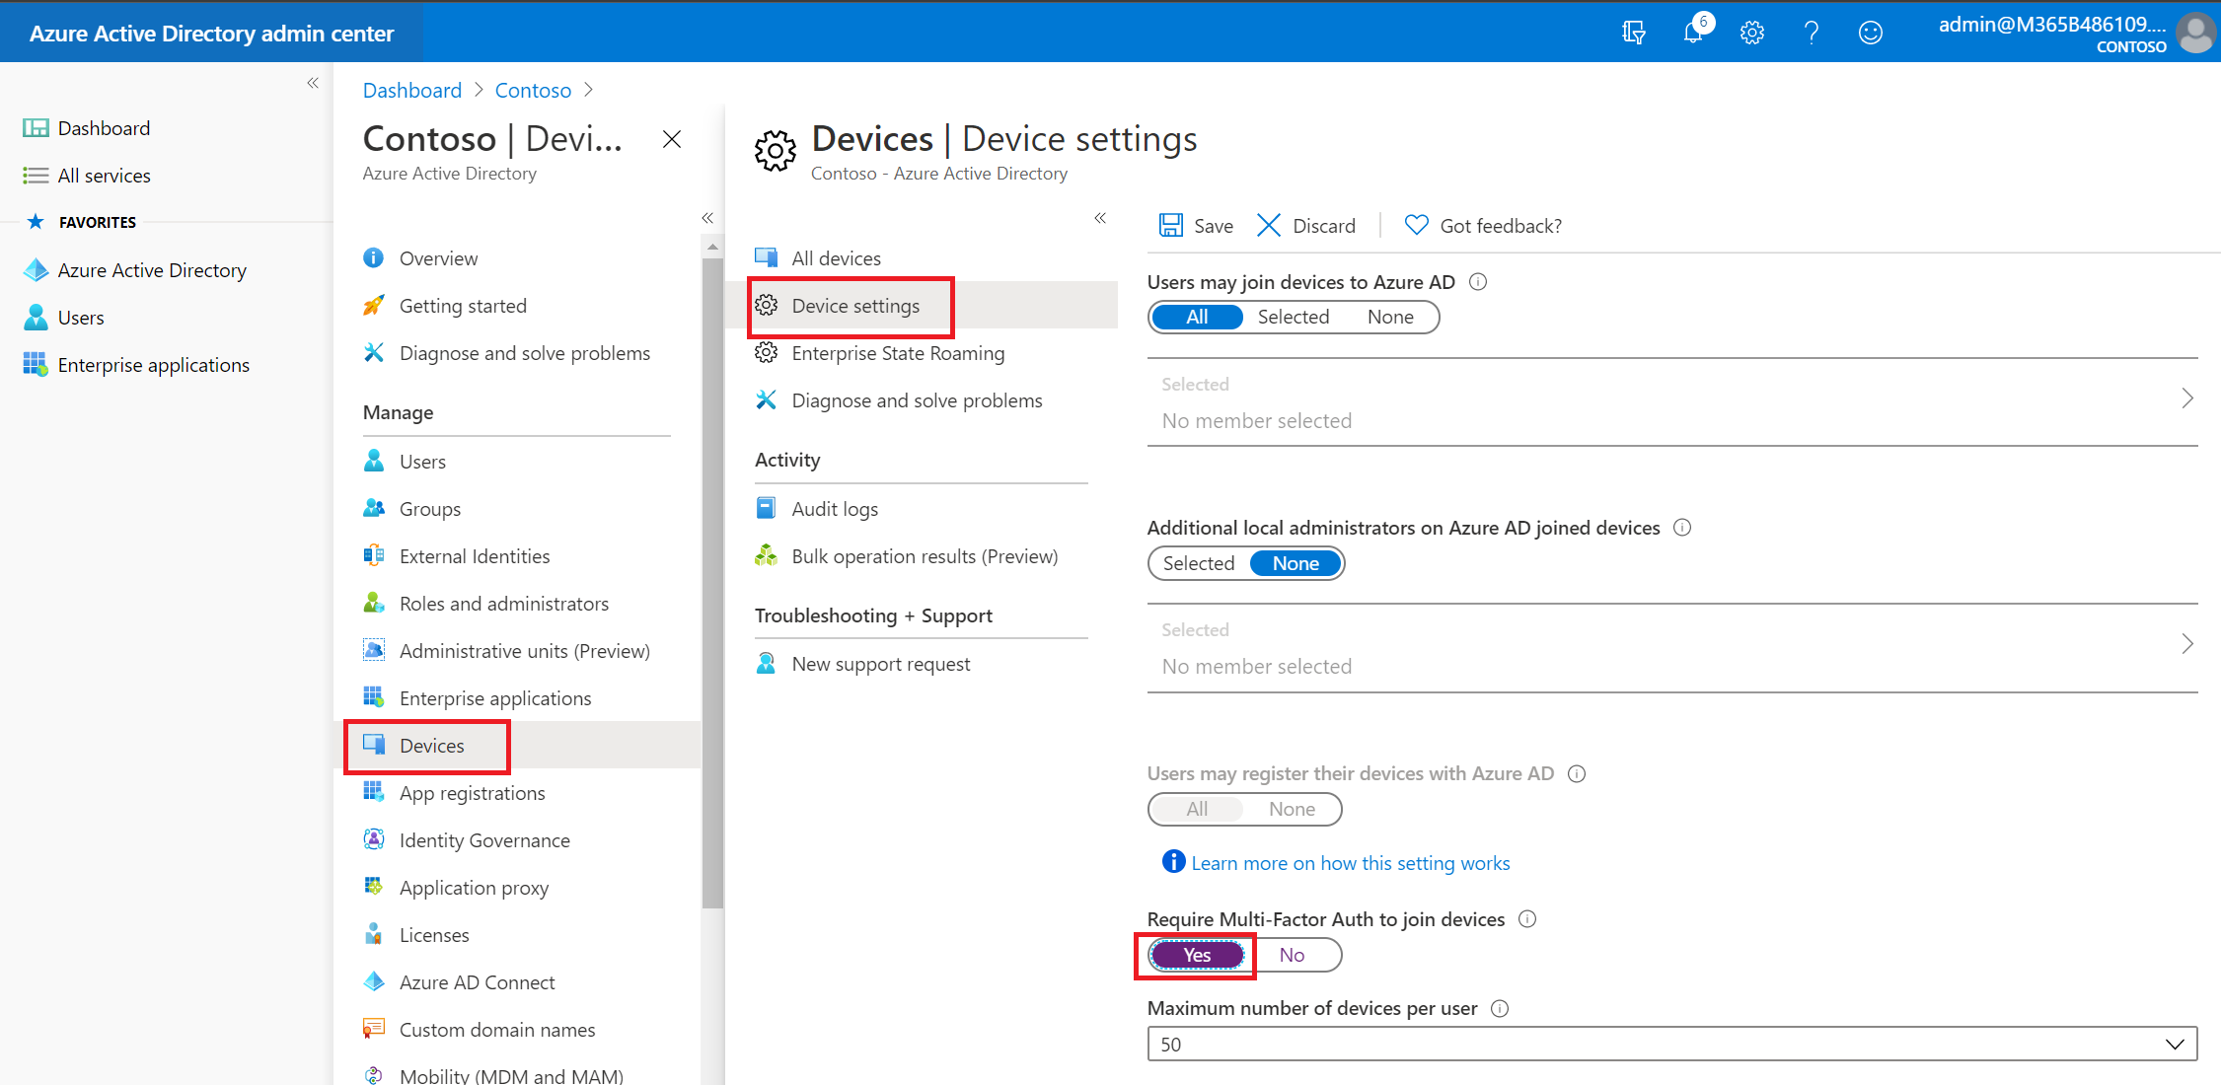This screenshot has height=1085, width=2221.
Task: Click the Getting started rocket icon
Action: tap(373, 306)
